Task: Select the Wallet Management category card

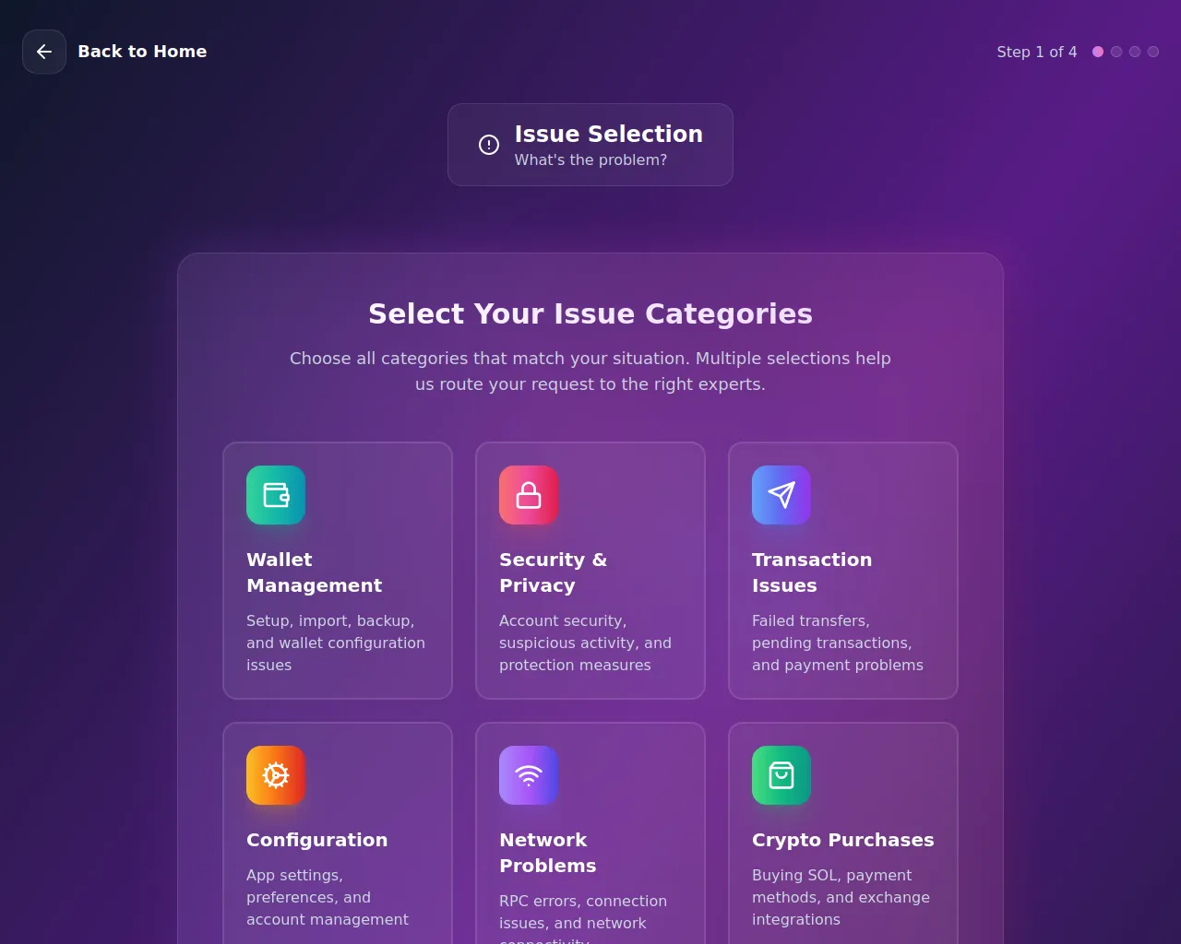Action: tap(338, 571)
